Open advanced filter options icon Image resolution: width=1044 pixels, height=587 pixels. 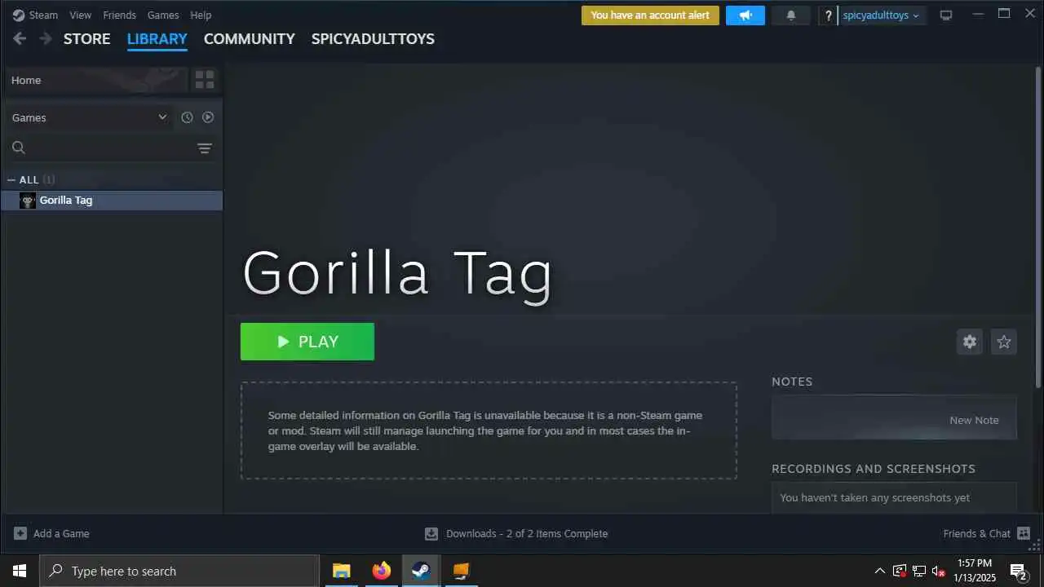point(205,148)
